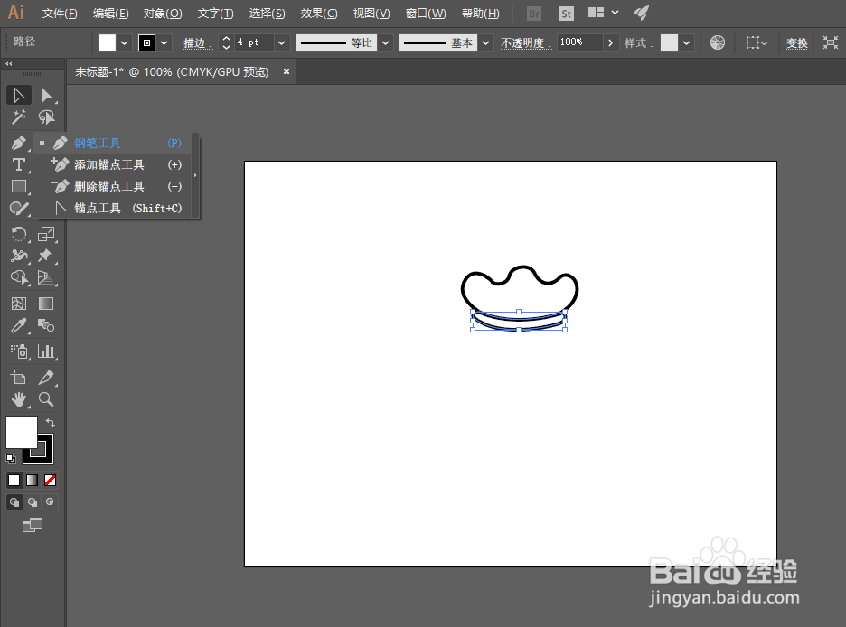The image size is (846, 627).
Task: Pick the Magic Wand tool
Action: (19, 117)
